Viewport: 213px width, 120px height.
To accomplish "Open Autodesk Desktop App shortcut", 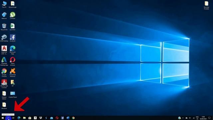I will click(4, 61).
